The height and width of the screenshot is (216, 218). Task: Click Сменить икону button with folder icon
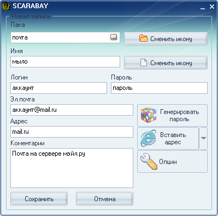click(x=166, y=39)
